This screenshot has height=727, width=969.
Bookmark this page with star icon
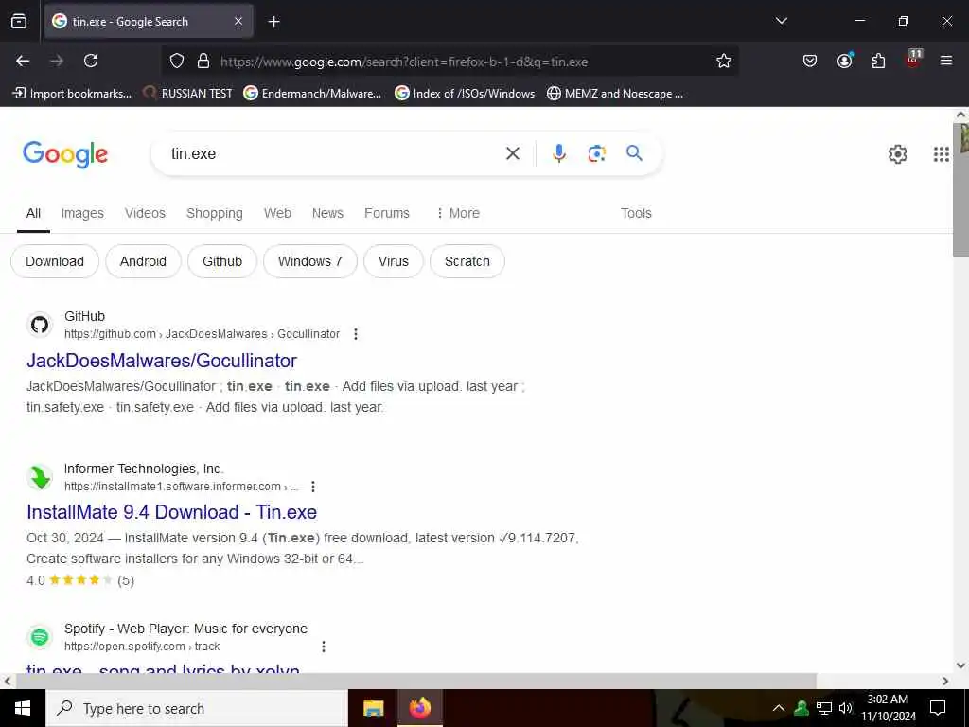[724, 62]
